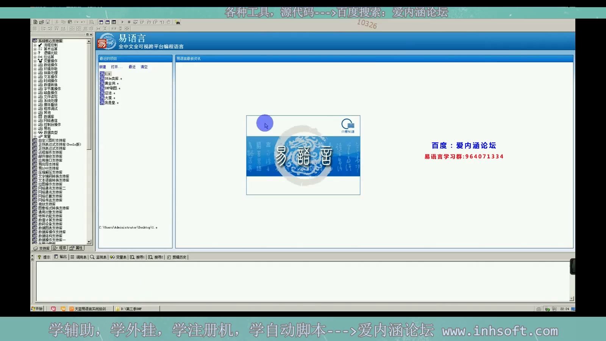Click the 易语言 logo icon in the blue header
This screenshot has height=341, width=606.
click(x=107, y=41)
